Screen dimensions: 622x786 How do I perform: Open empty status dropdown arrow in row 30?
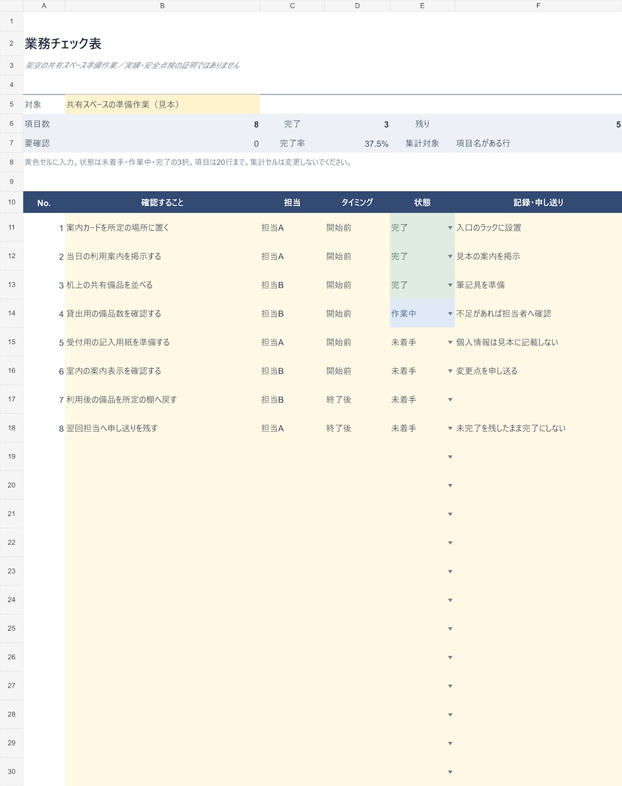tap(450, 772)
